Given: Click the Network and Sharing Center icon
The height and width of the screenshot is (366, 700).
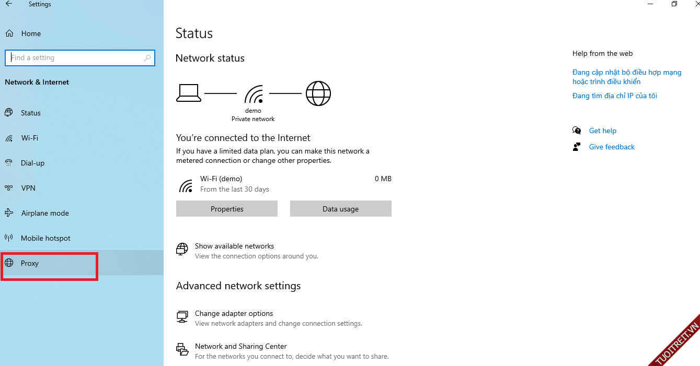Looking at the screenshot, I should tap(182, 349).
